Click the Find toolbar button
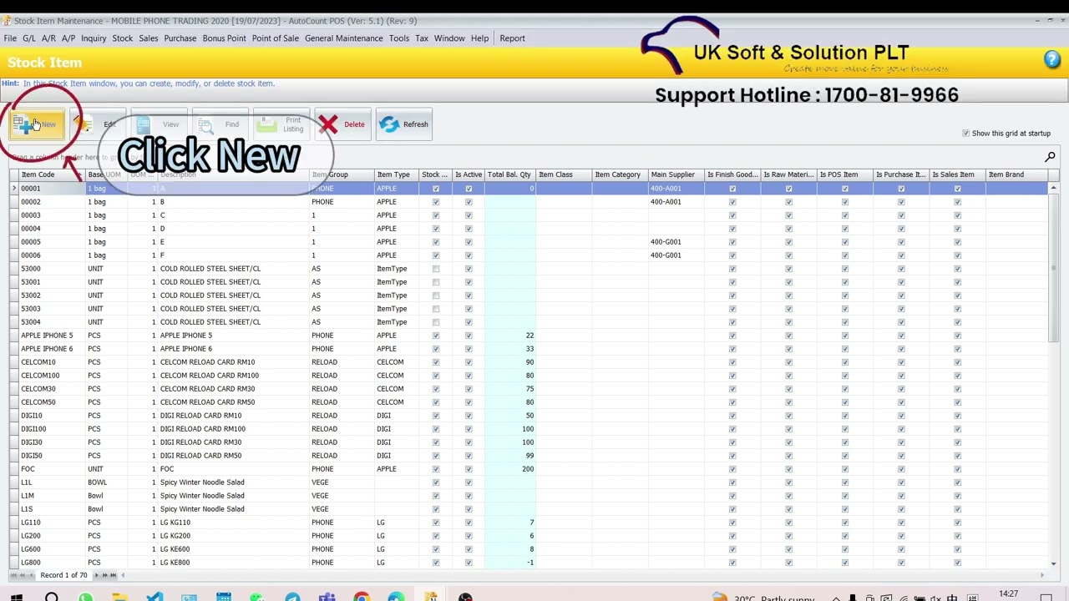 (220, 124)
